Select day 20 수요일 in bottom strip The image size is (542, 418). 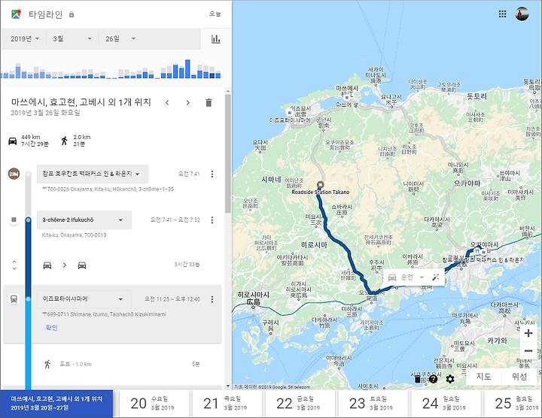click(154, 404)
